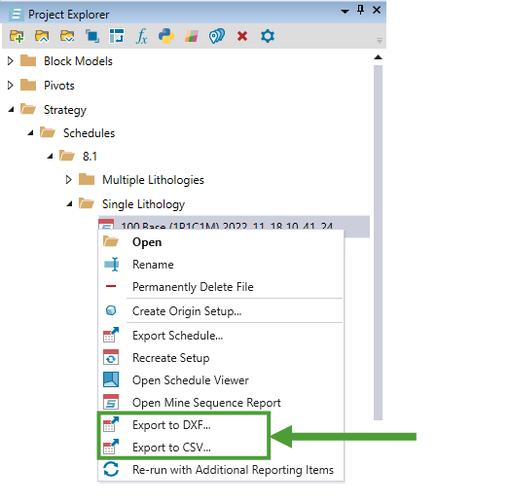This screenshot has height=503, width=510.
Task: Collapse the Strategy folder
Action: 11,110
